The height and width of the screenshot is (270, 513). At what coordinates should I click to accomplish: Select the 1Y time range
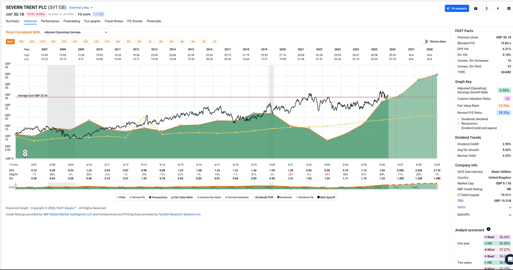215,42
